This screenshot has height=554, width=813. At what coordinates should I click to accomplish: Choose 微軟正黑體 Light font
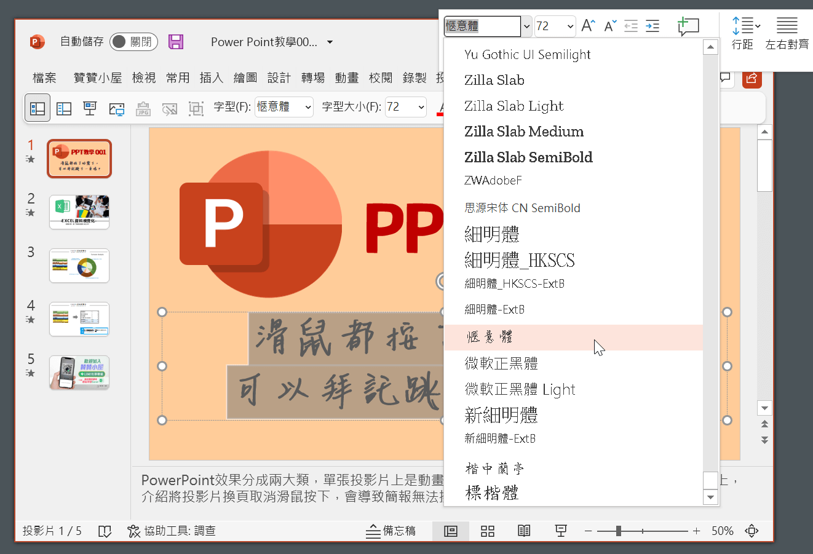click(x=573, y=389)
